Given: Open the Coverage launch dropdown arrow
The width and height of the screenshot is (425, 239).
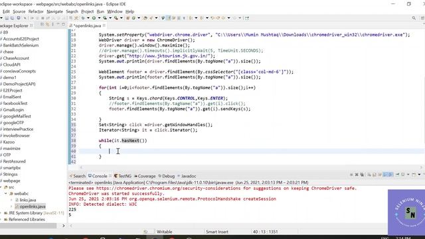Looking at the screenshot, I should [x=110, y=18].
